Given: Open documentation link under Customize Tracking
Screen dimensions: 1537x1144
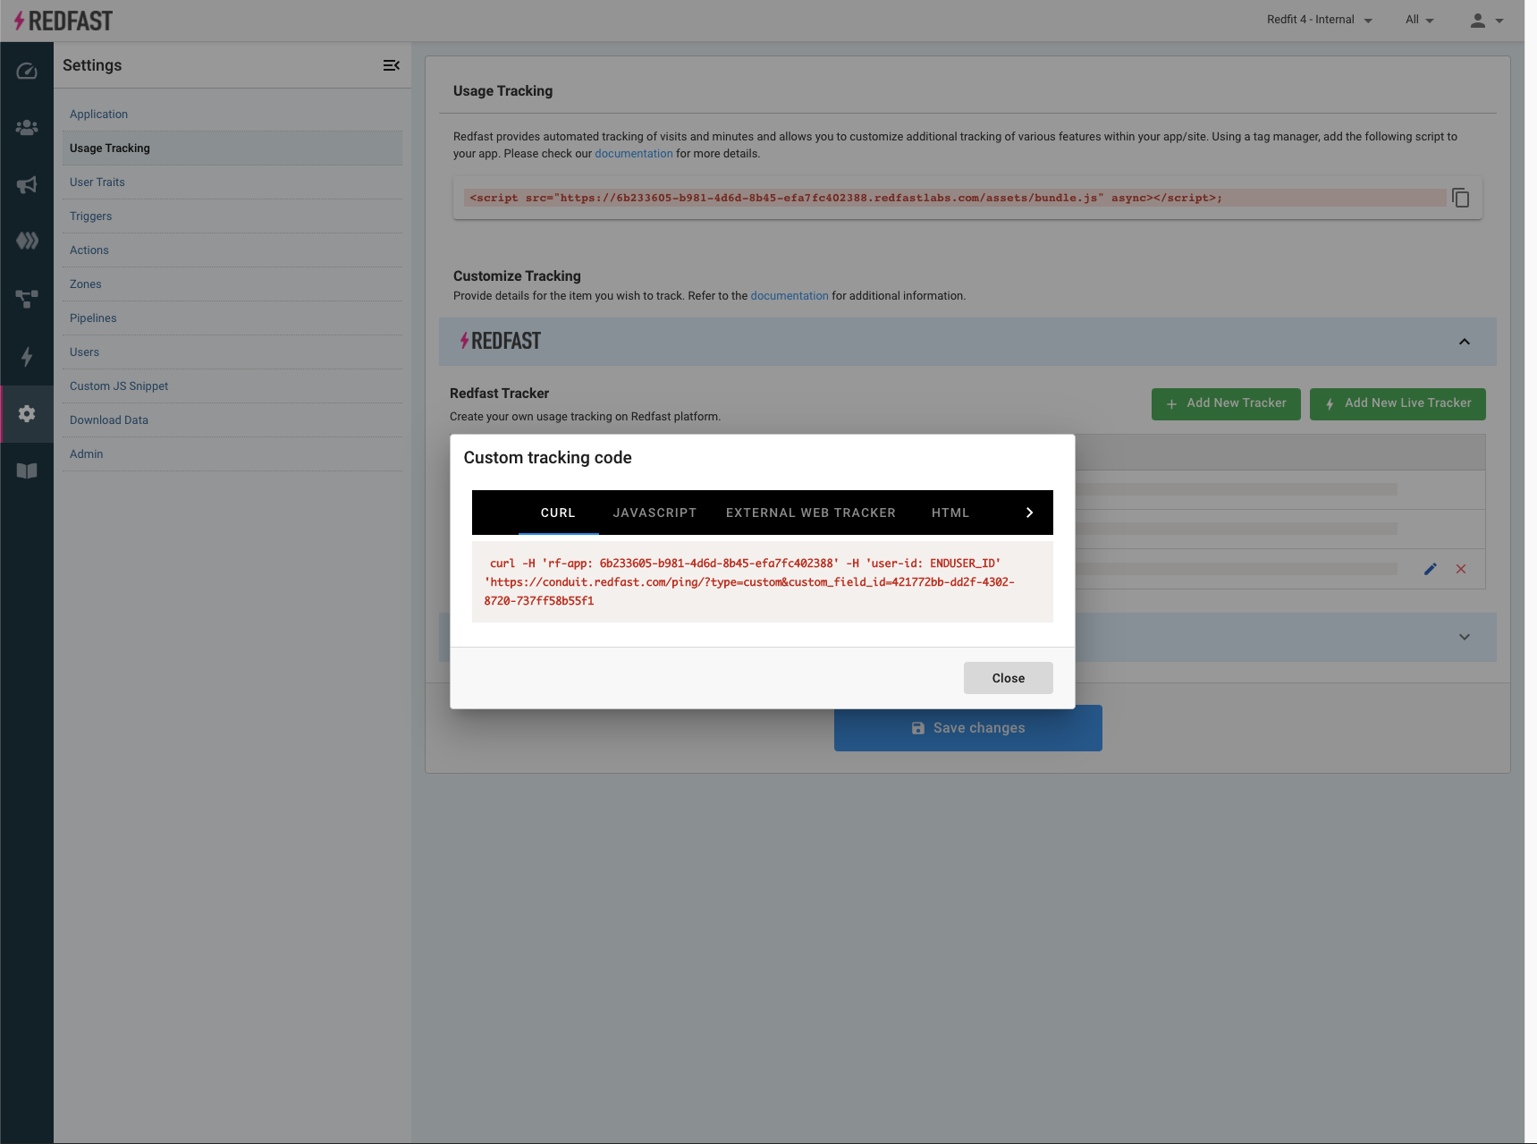Looking at the screenshot, I should pyautogui.click(x=790, y=296).
